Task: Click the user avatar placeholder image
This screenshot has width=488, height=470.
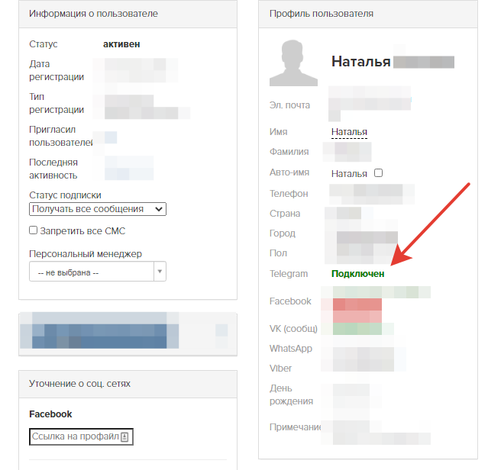Action: (x=293, y=63)
